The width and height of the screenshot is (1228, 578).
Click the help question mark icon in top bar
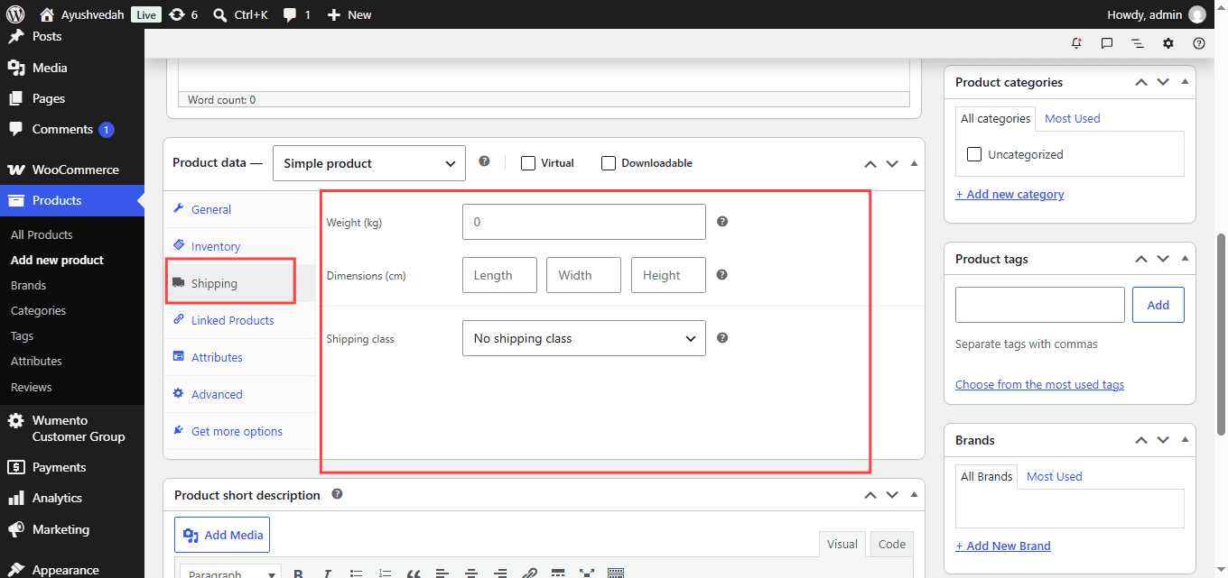tap(1199, 43)
